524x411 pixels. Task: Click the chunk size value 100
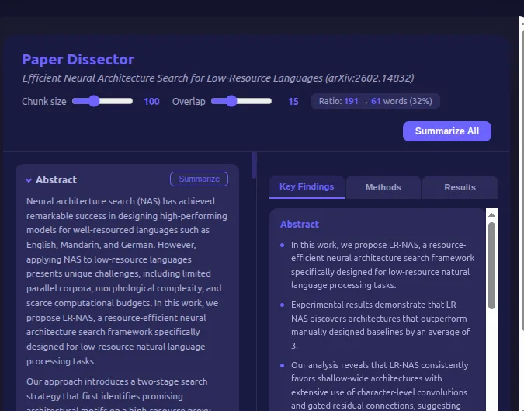coord(151,101)
